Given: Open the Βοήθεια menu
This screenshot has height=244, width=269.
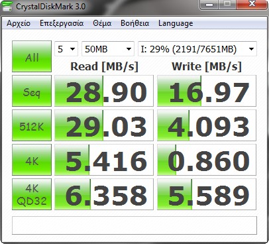Looking at the screenshot, I should 134,23.
